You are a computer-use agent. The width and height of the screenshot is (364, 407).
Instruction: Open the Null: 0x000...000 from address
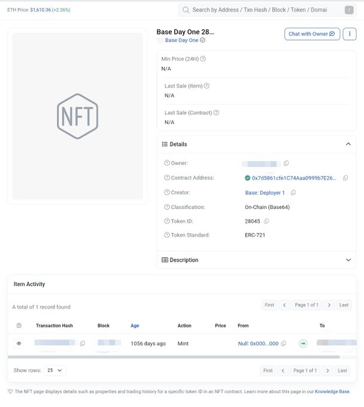[x=258, y=344]
